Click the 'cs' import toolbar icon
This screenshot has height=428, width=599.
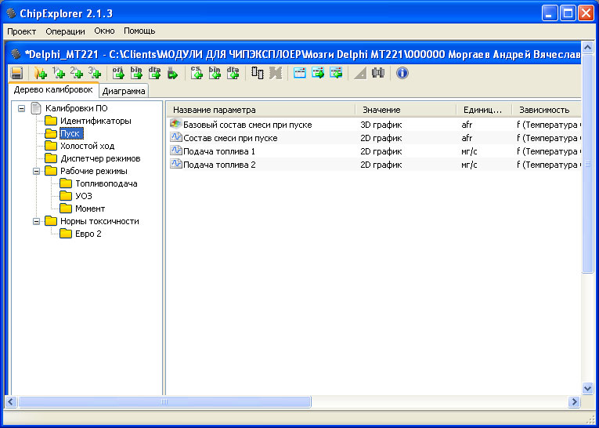(197, 73)
